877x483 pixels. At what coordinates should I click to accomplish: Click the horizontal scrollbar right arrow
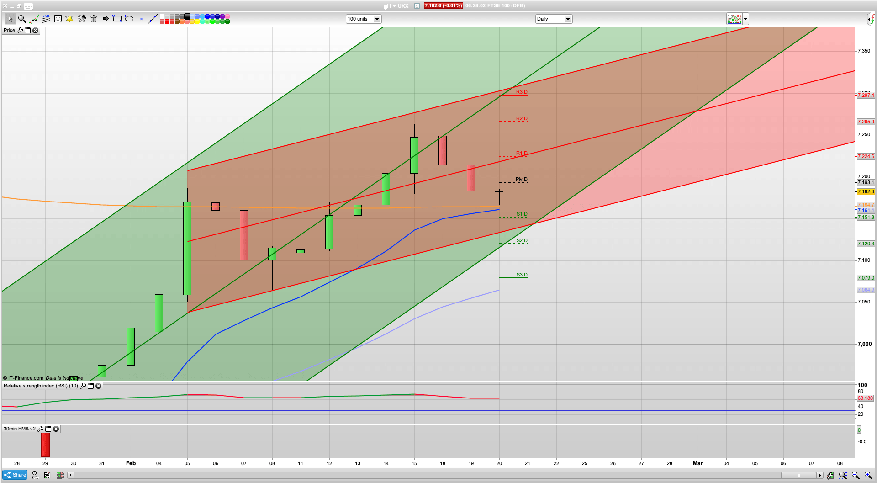(820, 475)
